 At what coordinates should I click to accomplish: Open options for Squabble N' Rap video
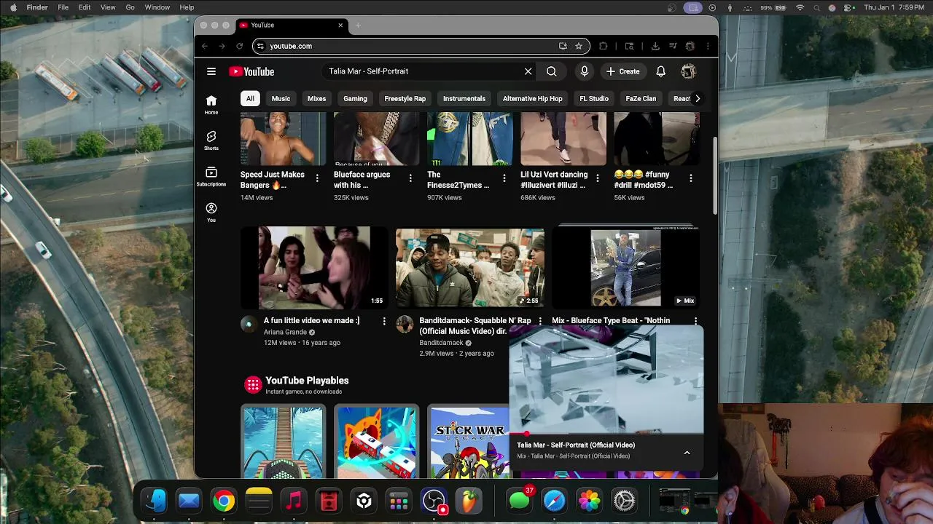coord(540,321)
